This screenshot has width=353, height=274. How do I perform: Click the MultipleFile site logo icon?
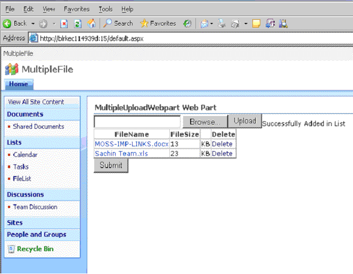click(12, 69)
